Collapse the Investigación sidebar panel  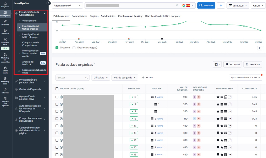tap(49, 3)
